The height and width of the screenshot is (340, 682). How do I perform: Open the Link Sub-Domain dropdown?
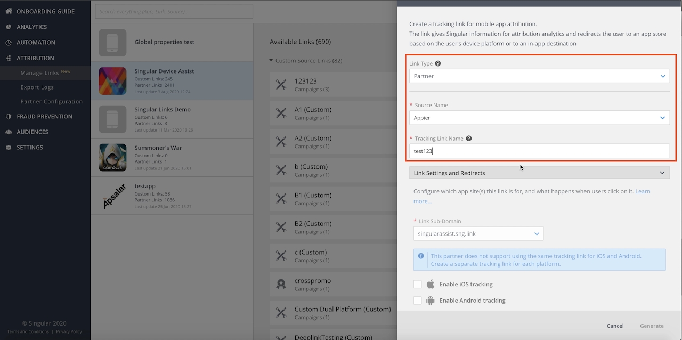(x=478, y=233)
